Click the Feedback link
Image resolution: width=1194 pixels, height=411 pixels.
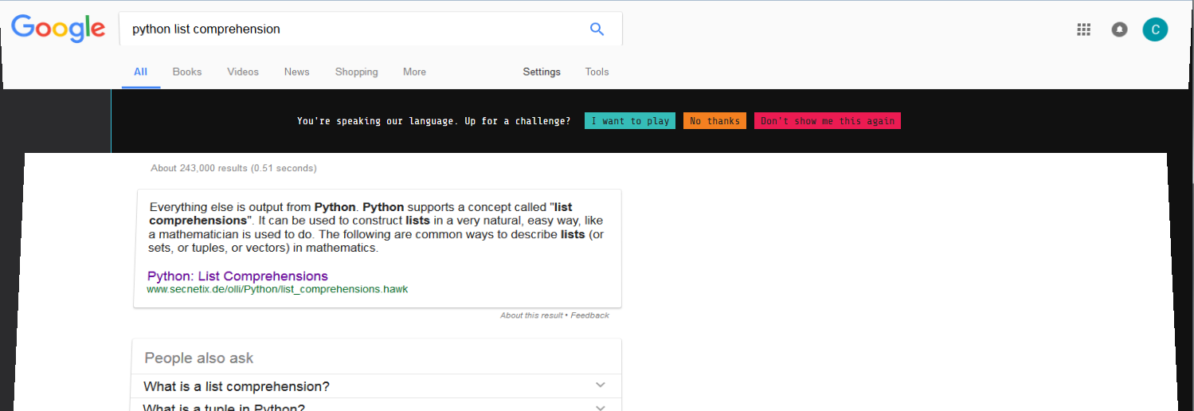pos(589,315)
